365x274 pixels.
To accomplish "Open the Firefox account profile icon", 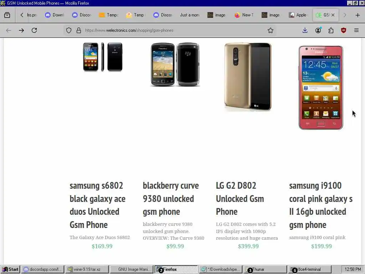I will point(318,30).
